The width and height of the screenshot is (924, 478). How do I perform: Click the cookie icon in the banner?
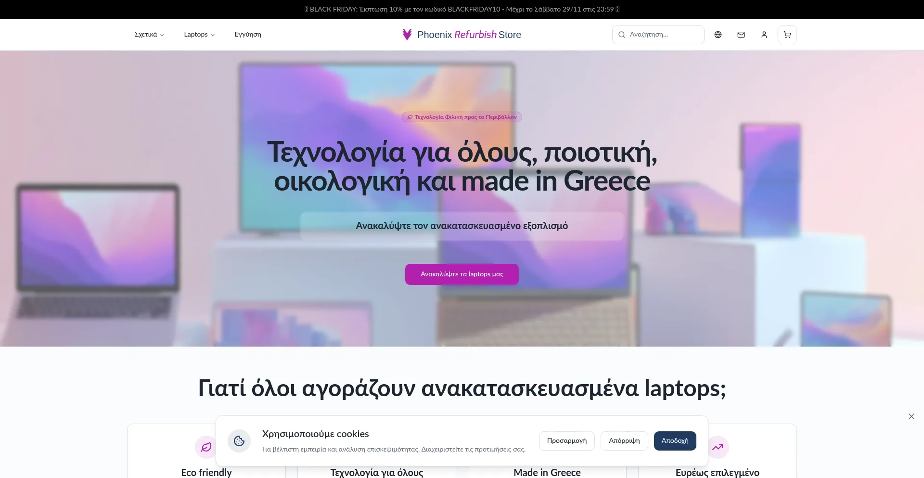[x=239, y=441]
